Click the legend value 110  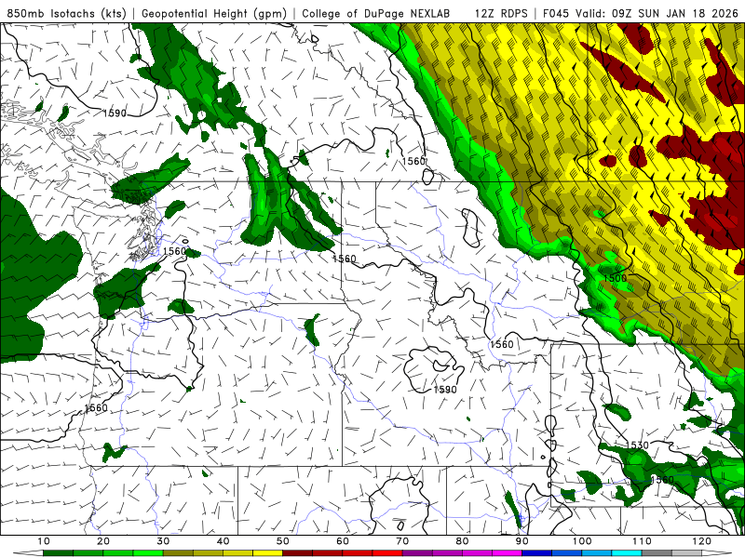click(x=642, y=541)
